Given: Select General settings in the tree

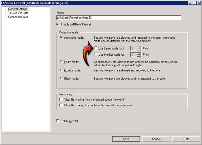Looking at the screenshot, I should 18,9.
